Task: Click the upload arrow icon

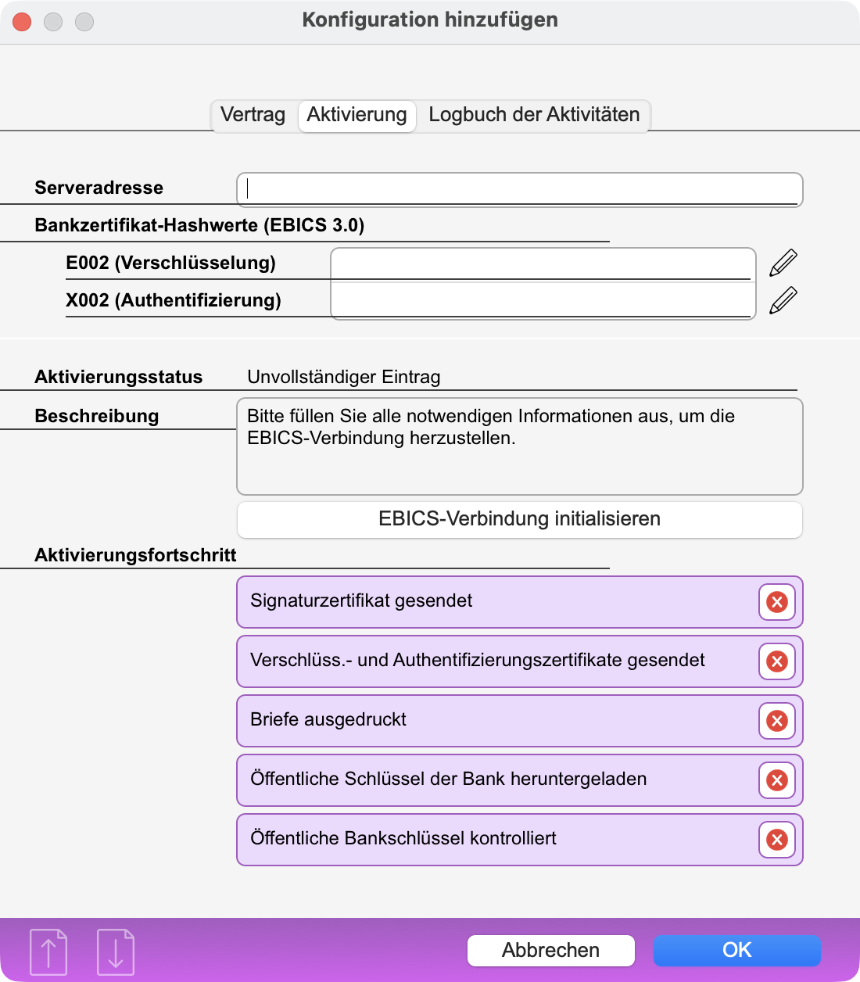Action: pyautogui.click(x=48, y=952)
